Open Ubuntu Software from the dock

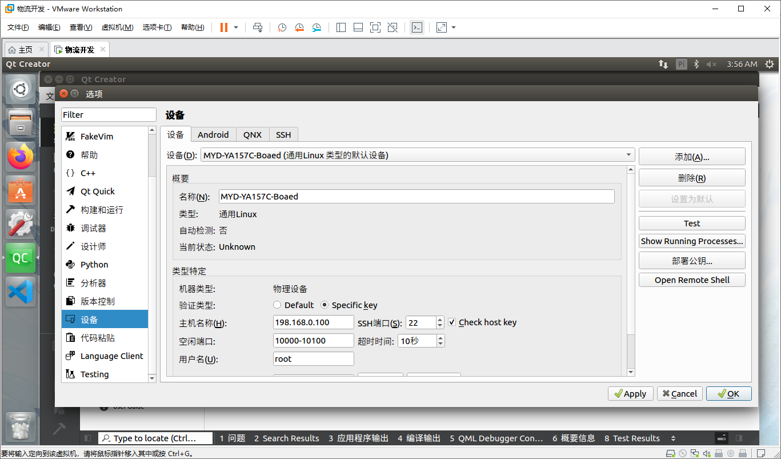(21, 190)
